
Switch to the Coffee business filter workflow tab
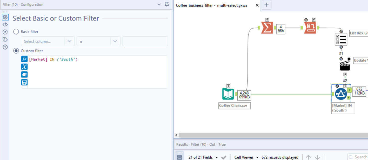click(x=212, y=5)
